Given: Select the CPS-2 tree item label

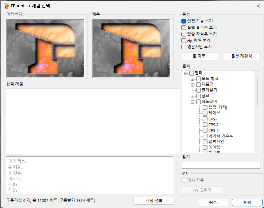Looking at the screenshot, I should [x=213, y=125].
